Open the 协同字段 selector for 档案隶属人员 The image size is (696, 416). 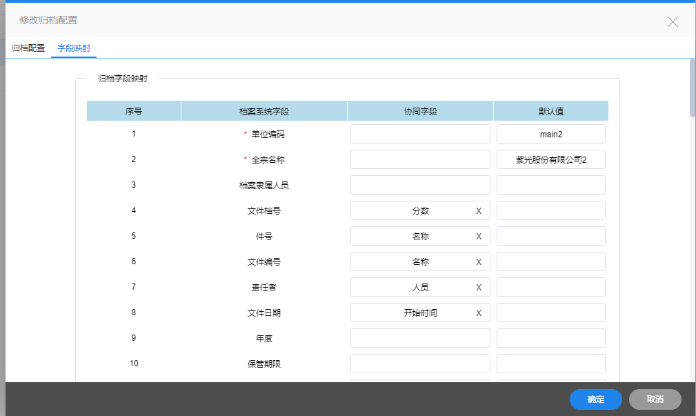[x=420, y=185]
